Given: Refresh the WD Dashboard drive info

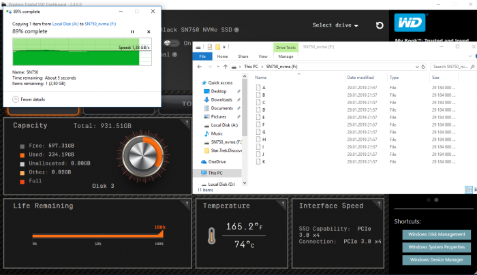Looking at the screenshot, I should [x=380, y=25].
